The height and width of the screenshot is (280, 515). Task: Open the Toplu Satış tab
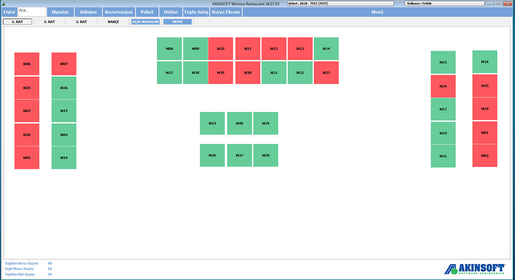coord(196,12)
